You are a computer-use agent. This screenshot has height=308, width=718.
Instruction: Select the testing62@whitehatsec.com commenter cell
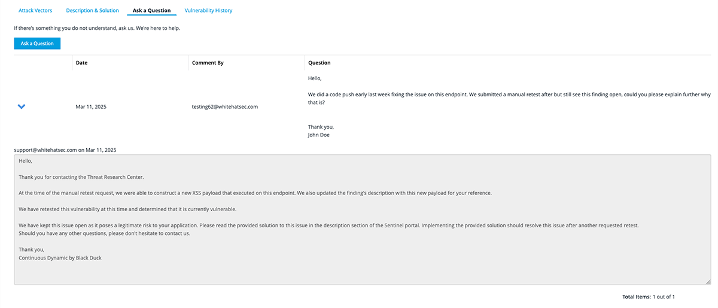pos(224,106)
